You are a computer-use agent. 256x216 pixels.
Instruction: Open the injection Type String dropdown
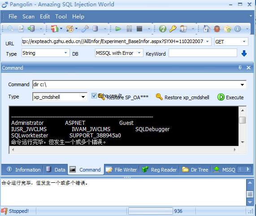tap(65, 53)
